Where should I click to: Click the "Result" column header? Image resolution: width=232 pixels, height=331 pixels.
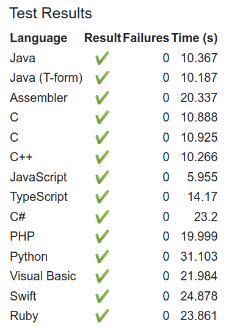point(103,38)
